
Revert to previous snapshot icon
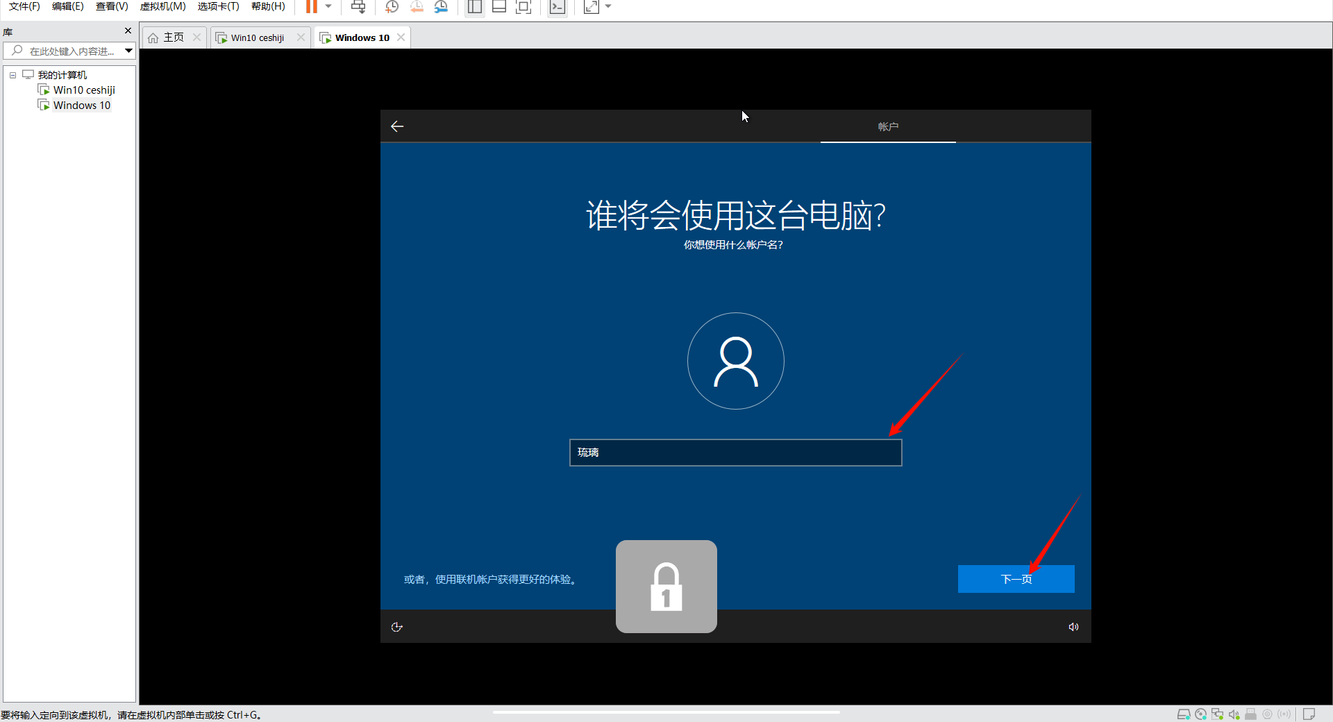tap(417, 7)
